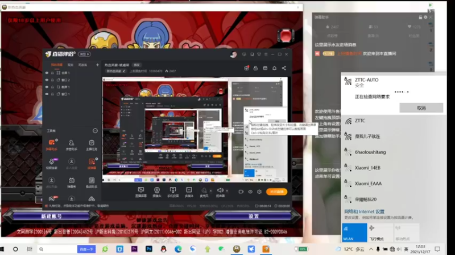Click the layout icon left of the bell
The width and height of the screenshot is (455, 255).
(265, 68)
